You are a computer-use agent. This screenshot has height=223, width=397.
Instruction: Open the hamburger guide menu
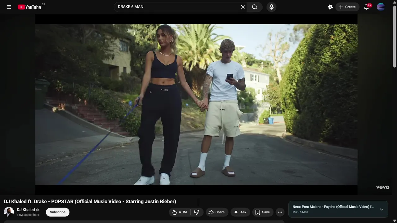pos(9,7)
